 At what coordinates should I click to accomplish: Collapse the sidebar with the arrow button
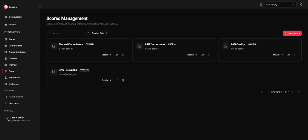[x=40, y=6]
